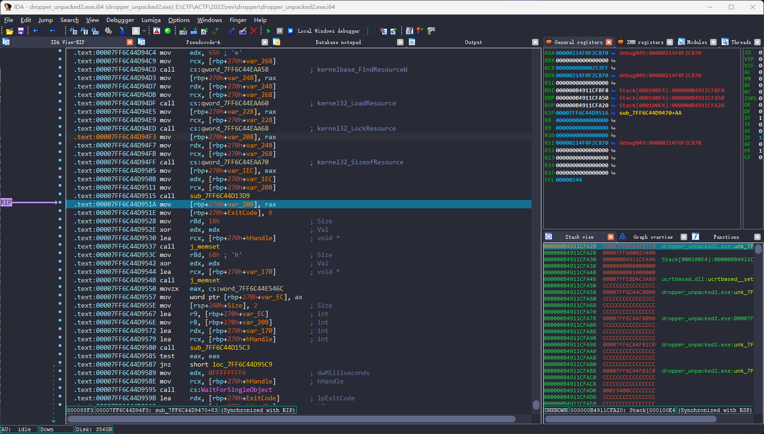This screenshot has height=434, width=764.
Task: Save the database with the floppy disk icon
Action: (21, 31)
